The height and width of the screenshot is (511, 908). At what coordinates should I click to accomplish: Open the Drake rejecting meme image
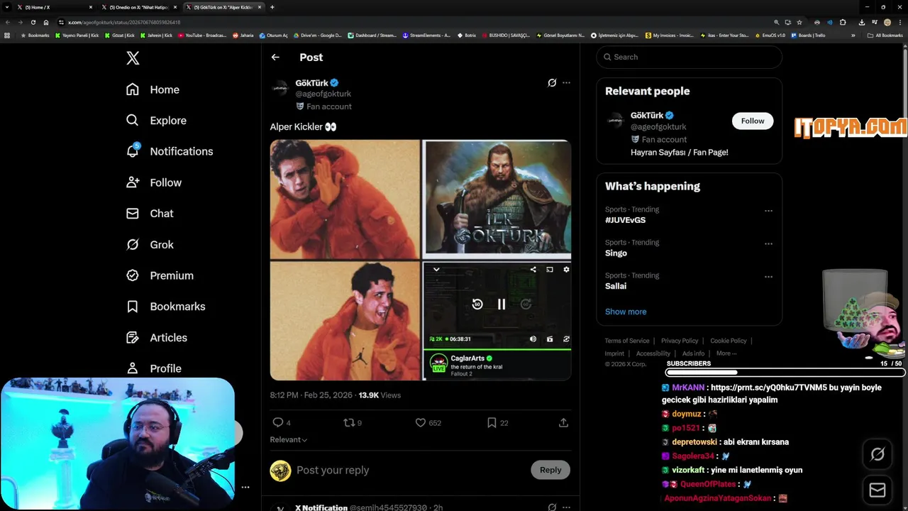click(345, 199)
